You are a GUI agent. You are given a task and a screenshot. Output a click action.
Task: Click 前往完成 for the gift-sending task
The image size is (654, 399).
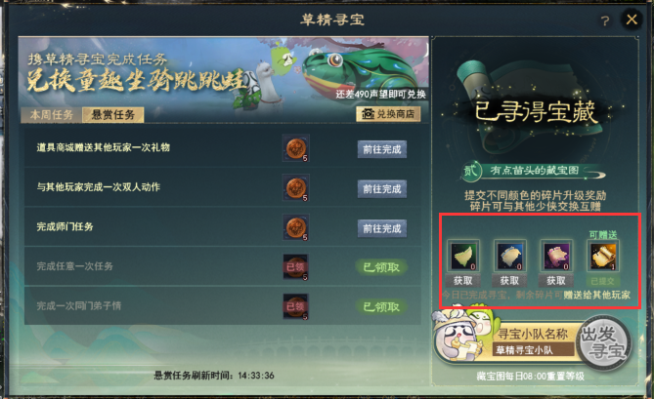click(382, 149)
